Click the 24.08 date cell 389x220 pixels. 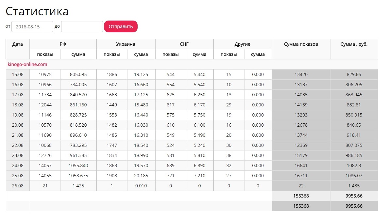[x=18, y=165]
